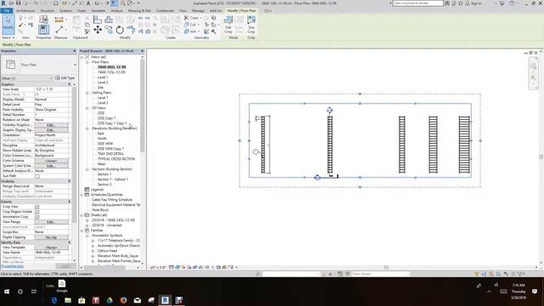
Task: Select the Move tool in Modify panel
Action: [x=98, y=30]
